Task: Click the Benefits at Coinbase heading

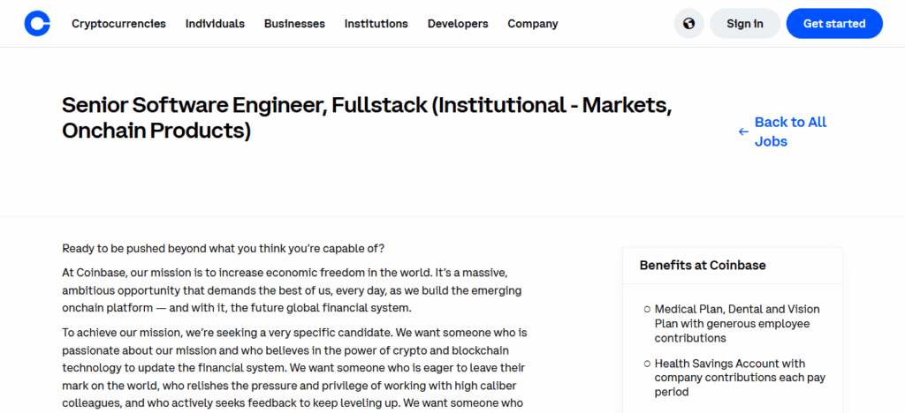Action: [x=703, y=265]
